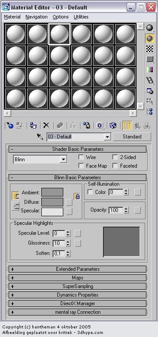Select the third material sample sphere

[59, 34]
